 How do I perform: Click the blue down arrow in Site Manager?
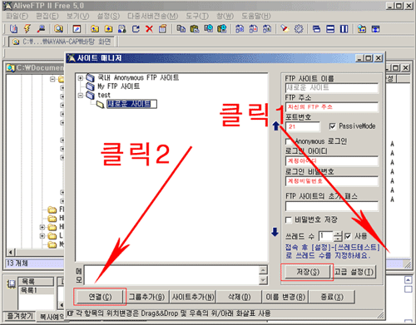[x=275, y=232]
